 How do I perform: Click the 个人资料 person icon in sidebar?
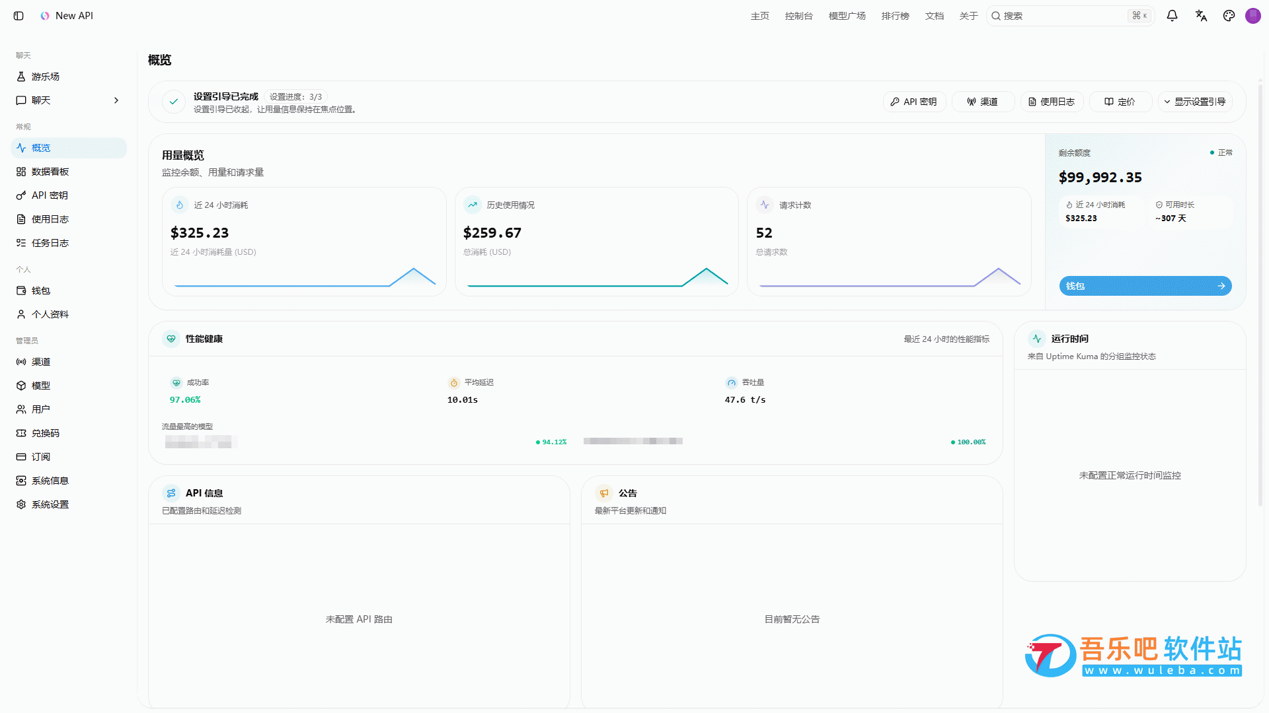21,314
